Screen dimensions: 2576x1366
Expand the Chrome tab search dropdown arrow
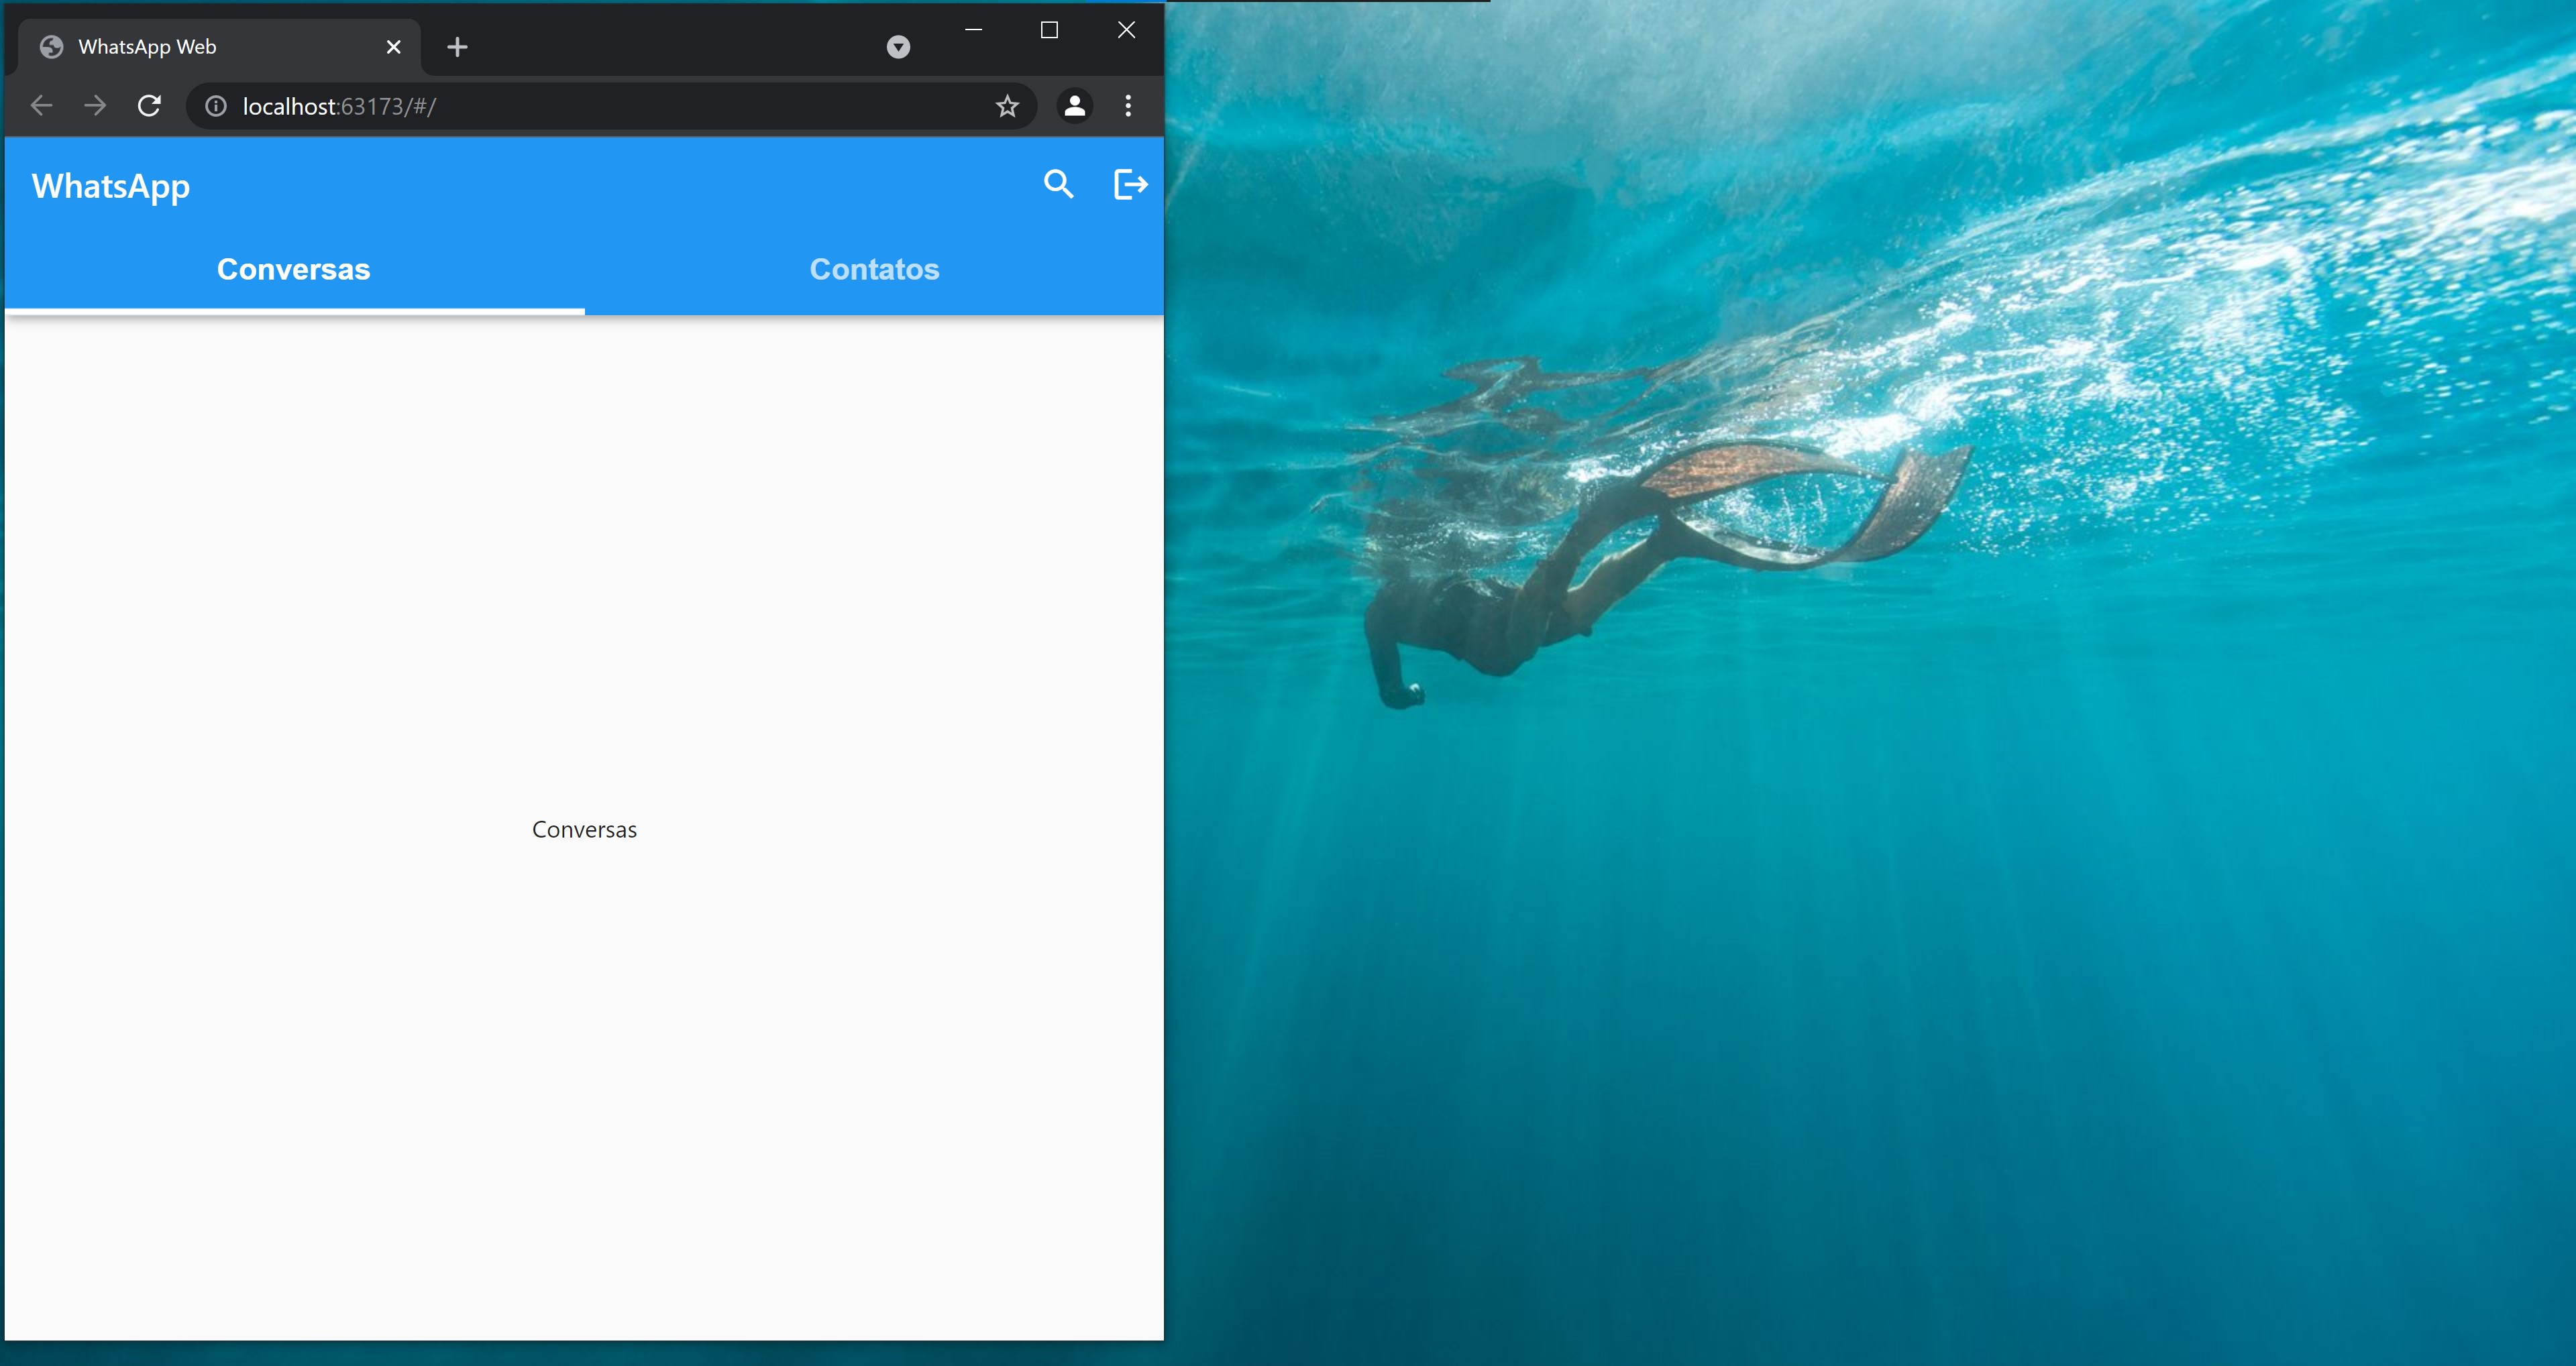tap(898, 47)
